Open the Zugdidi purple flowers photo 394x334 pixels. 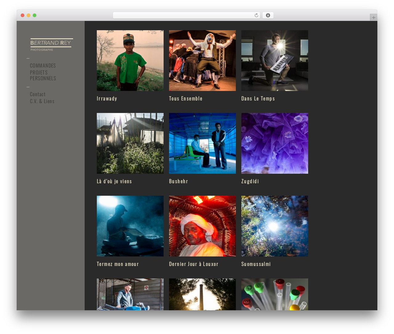tap(275, 143)
